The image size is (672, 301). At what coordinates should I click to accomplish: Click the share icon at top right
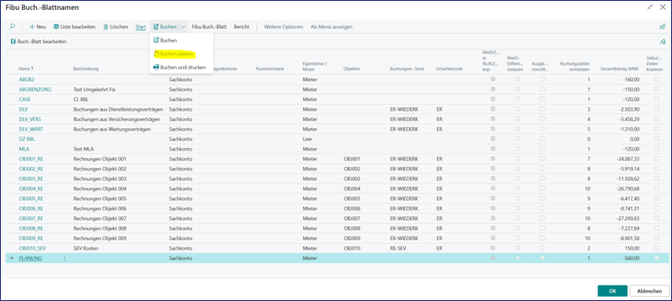click(663, 26)
